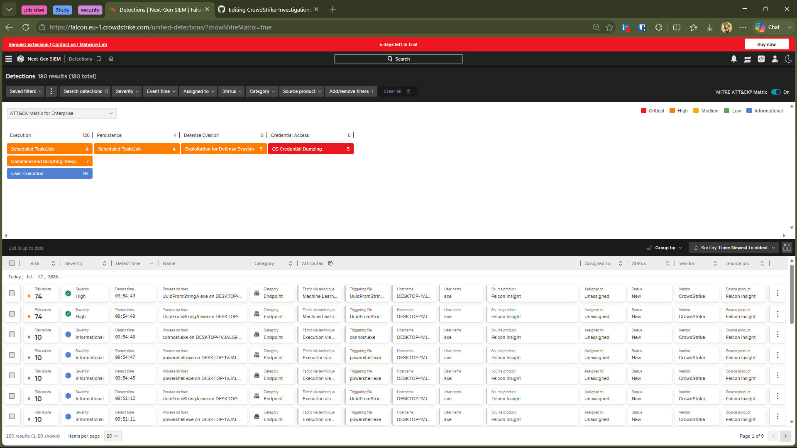Image resolution: width=797 pixels, height=448 pixels.
Task: Click the red OS Credential Dumping technique cell
Action: [311, 149]
